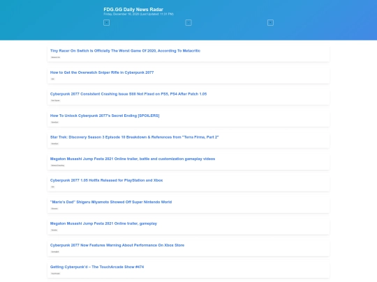Click source tag under Xbox Store Warning headline
This screenshot has height=282, width=377.
point(55,252)
